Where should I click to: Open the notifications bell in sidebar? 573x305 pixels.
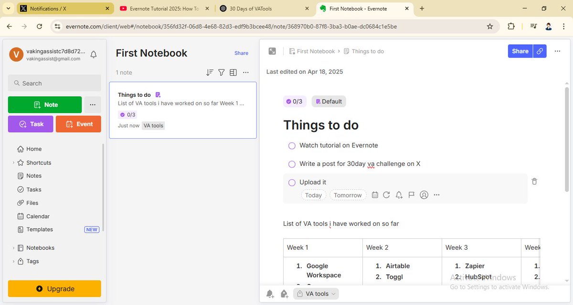[94, 54]
